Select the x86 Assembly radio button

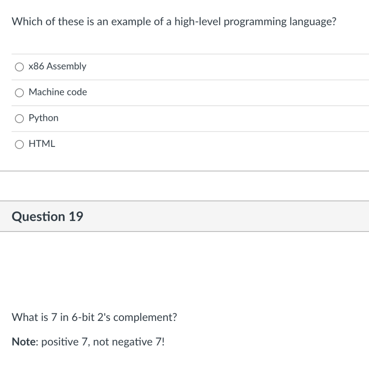point(19,66)
